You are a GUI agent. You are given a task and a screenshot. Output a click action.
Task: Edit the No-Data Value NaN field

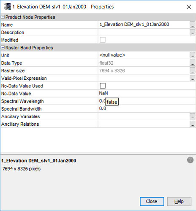(147, 93)
